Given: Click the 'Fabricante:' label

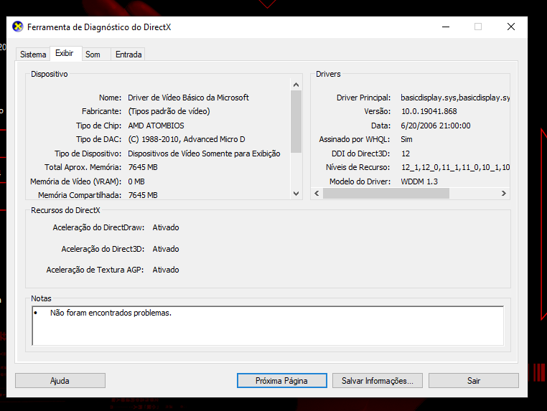Looking at the screenshot, I should click(101, 111).
